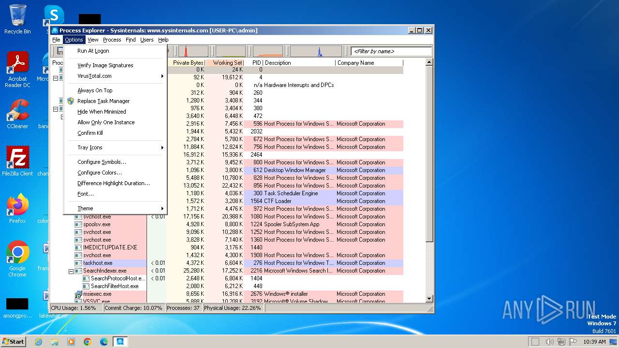Sort by Company Name column
This screenshot has width=619, height=348.
(x=369, y=63)
